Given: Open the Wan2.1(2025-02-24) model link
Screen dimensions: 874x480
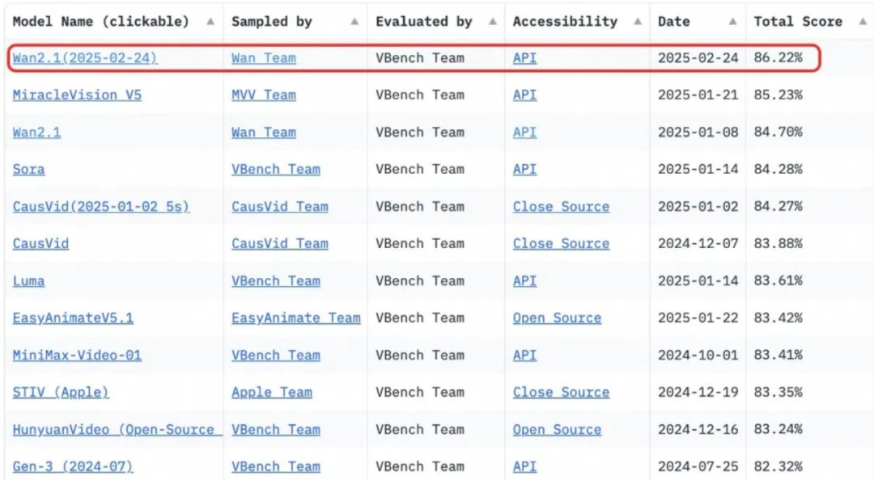Looking at the screenshot, I should (x=85, y=58).
